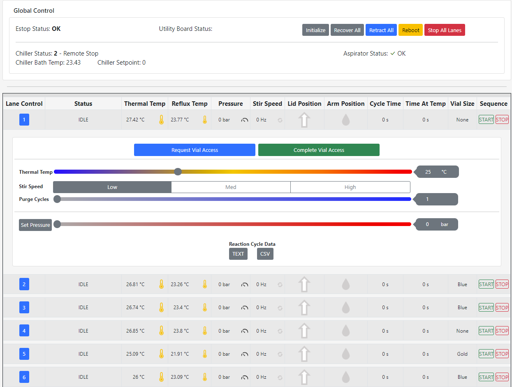Click the reflux thermometer icon in lane 3
Image resolution: width=512 pixels, height=387 pixels.
[204, 307]
